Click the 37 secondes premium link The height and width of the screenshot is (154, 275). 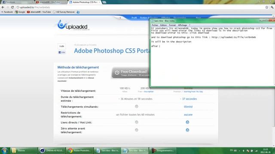click(x=188, y=99)
